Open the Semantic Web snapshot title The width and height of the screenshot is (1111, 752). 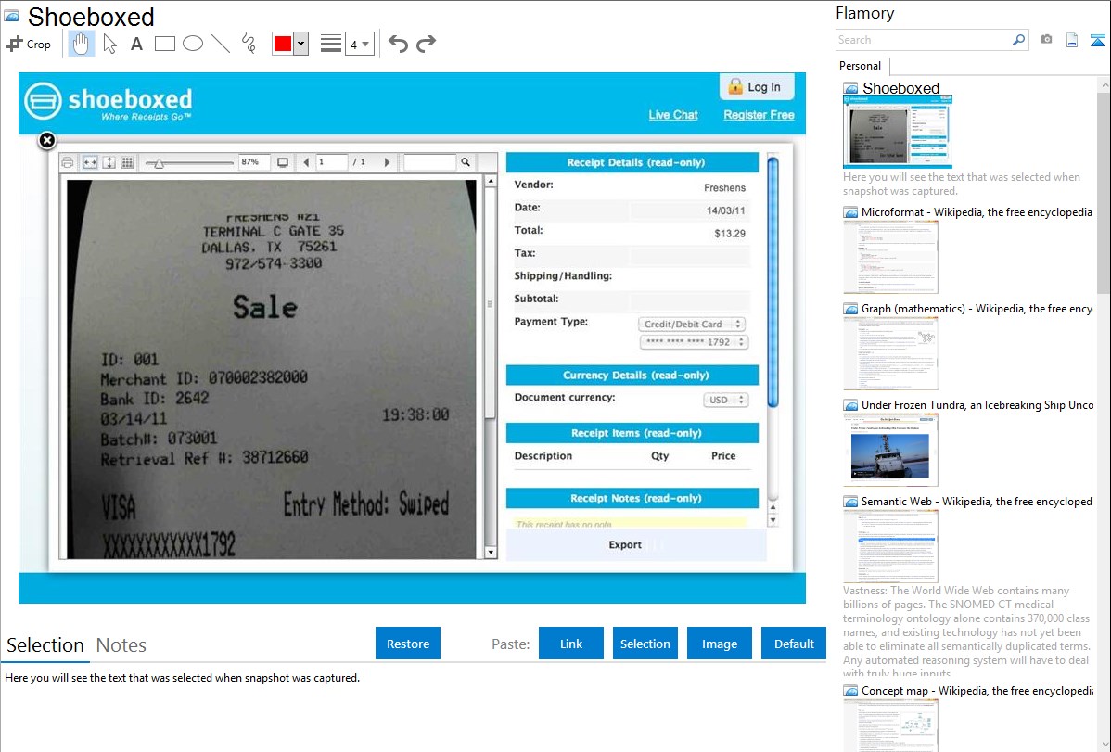click(x=977, y=501)
